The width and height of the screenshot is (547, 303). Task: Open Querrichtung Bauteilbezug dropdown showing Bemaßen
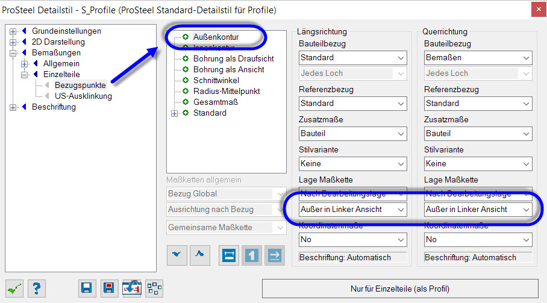point(478,58)
